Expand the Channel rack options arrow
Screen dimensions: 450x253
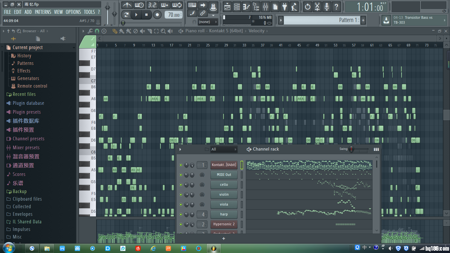180,149
